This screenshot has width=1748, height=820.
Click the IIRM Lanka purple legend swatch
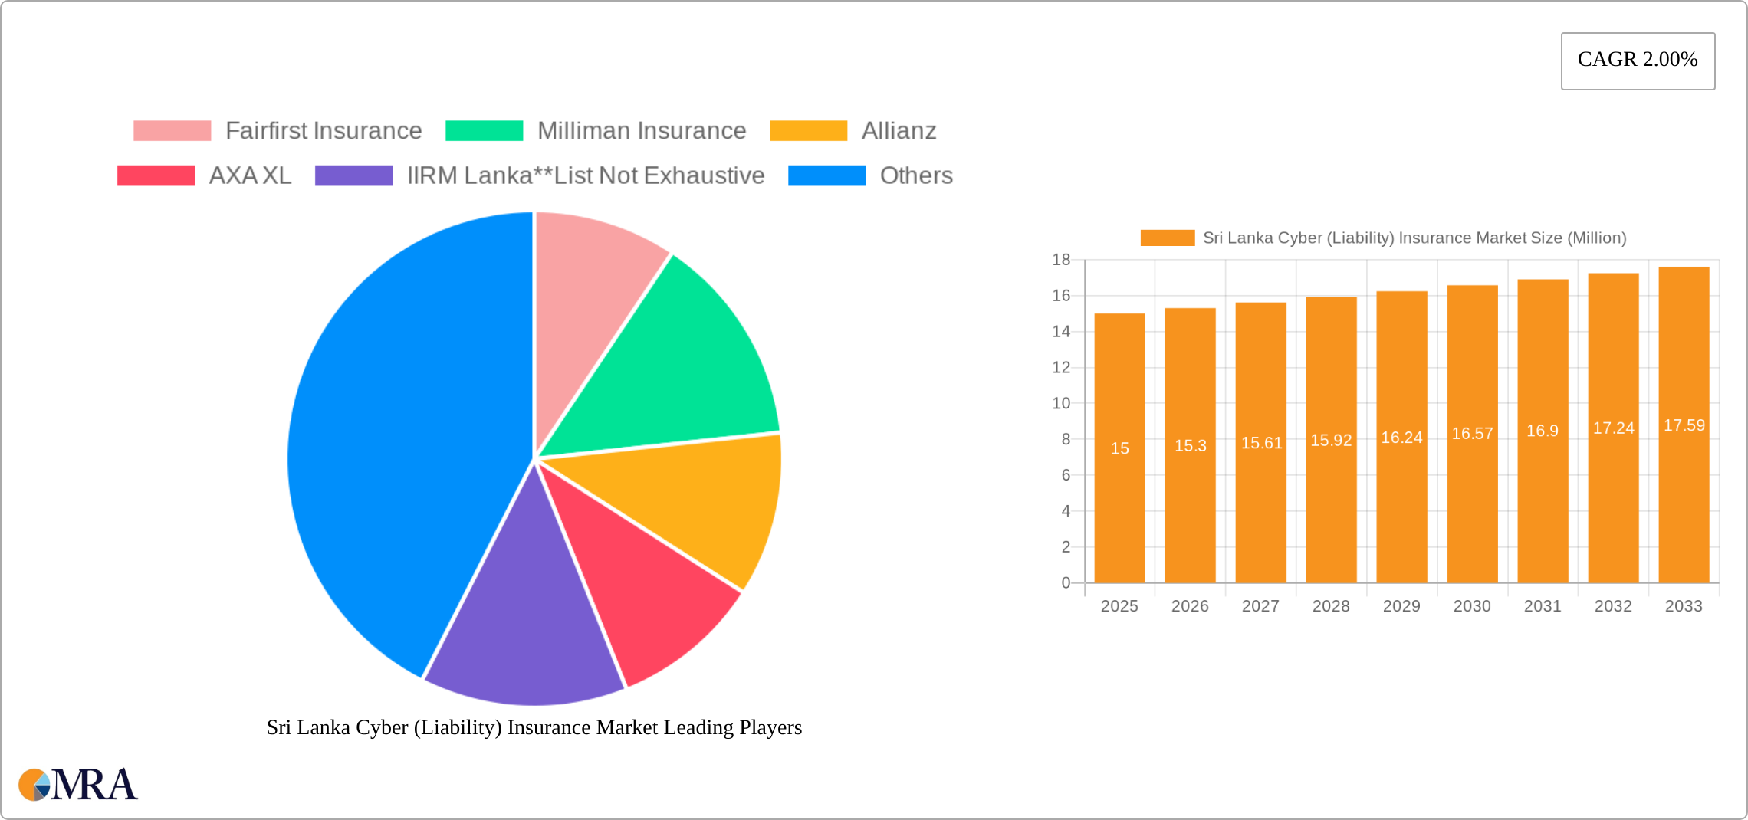point(353,175)
